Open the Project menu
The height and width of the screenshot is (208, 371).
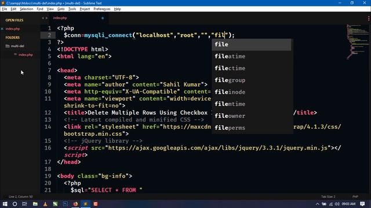tap(85, 9)
